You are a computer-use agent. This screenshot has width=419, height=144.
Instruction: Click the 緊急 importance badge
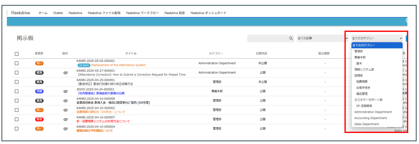tap(39, 119)
